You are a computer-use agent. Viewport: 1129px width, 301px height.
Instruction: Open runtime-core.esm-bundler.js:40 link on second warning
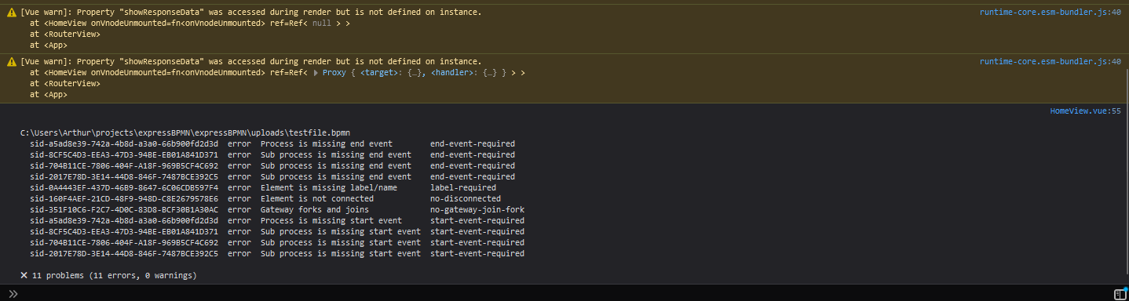(1050, 61)
